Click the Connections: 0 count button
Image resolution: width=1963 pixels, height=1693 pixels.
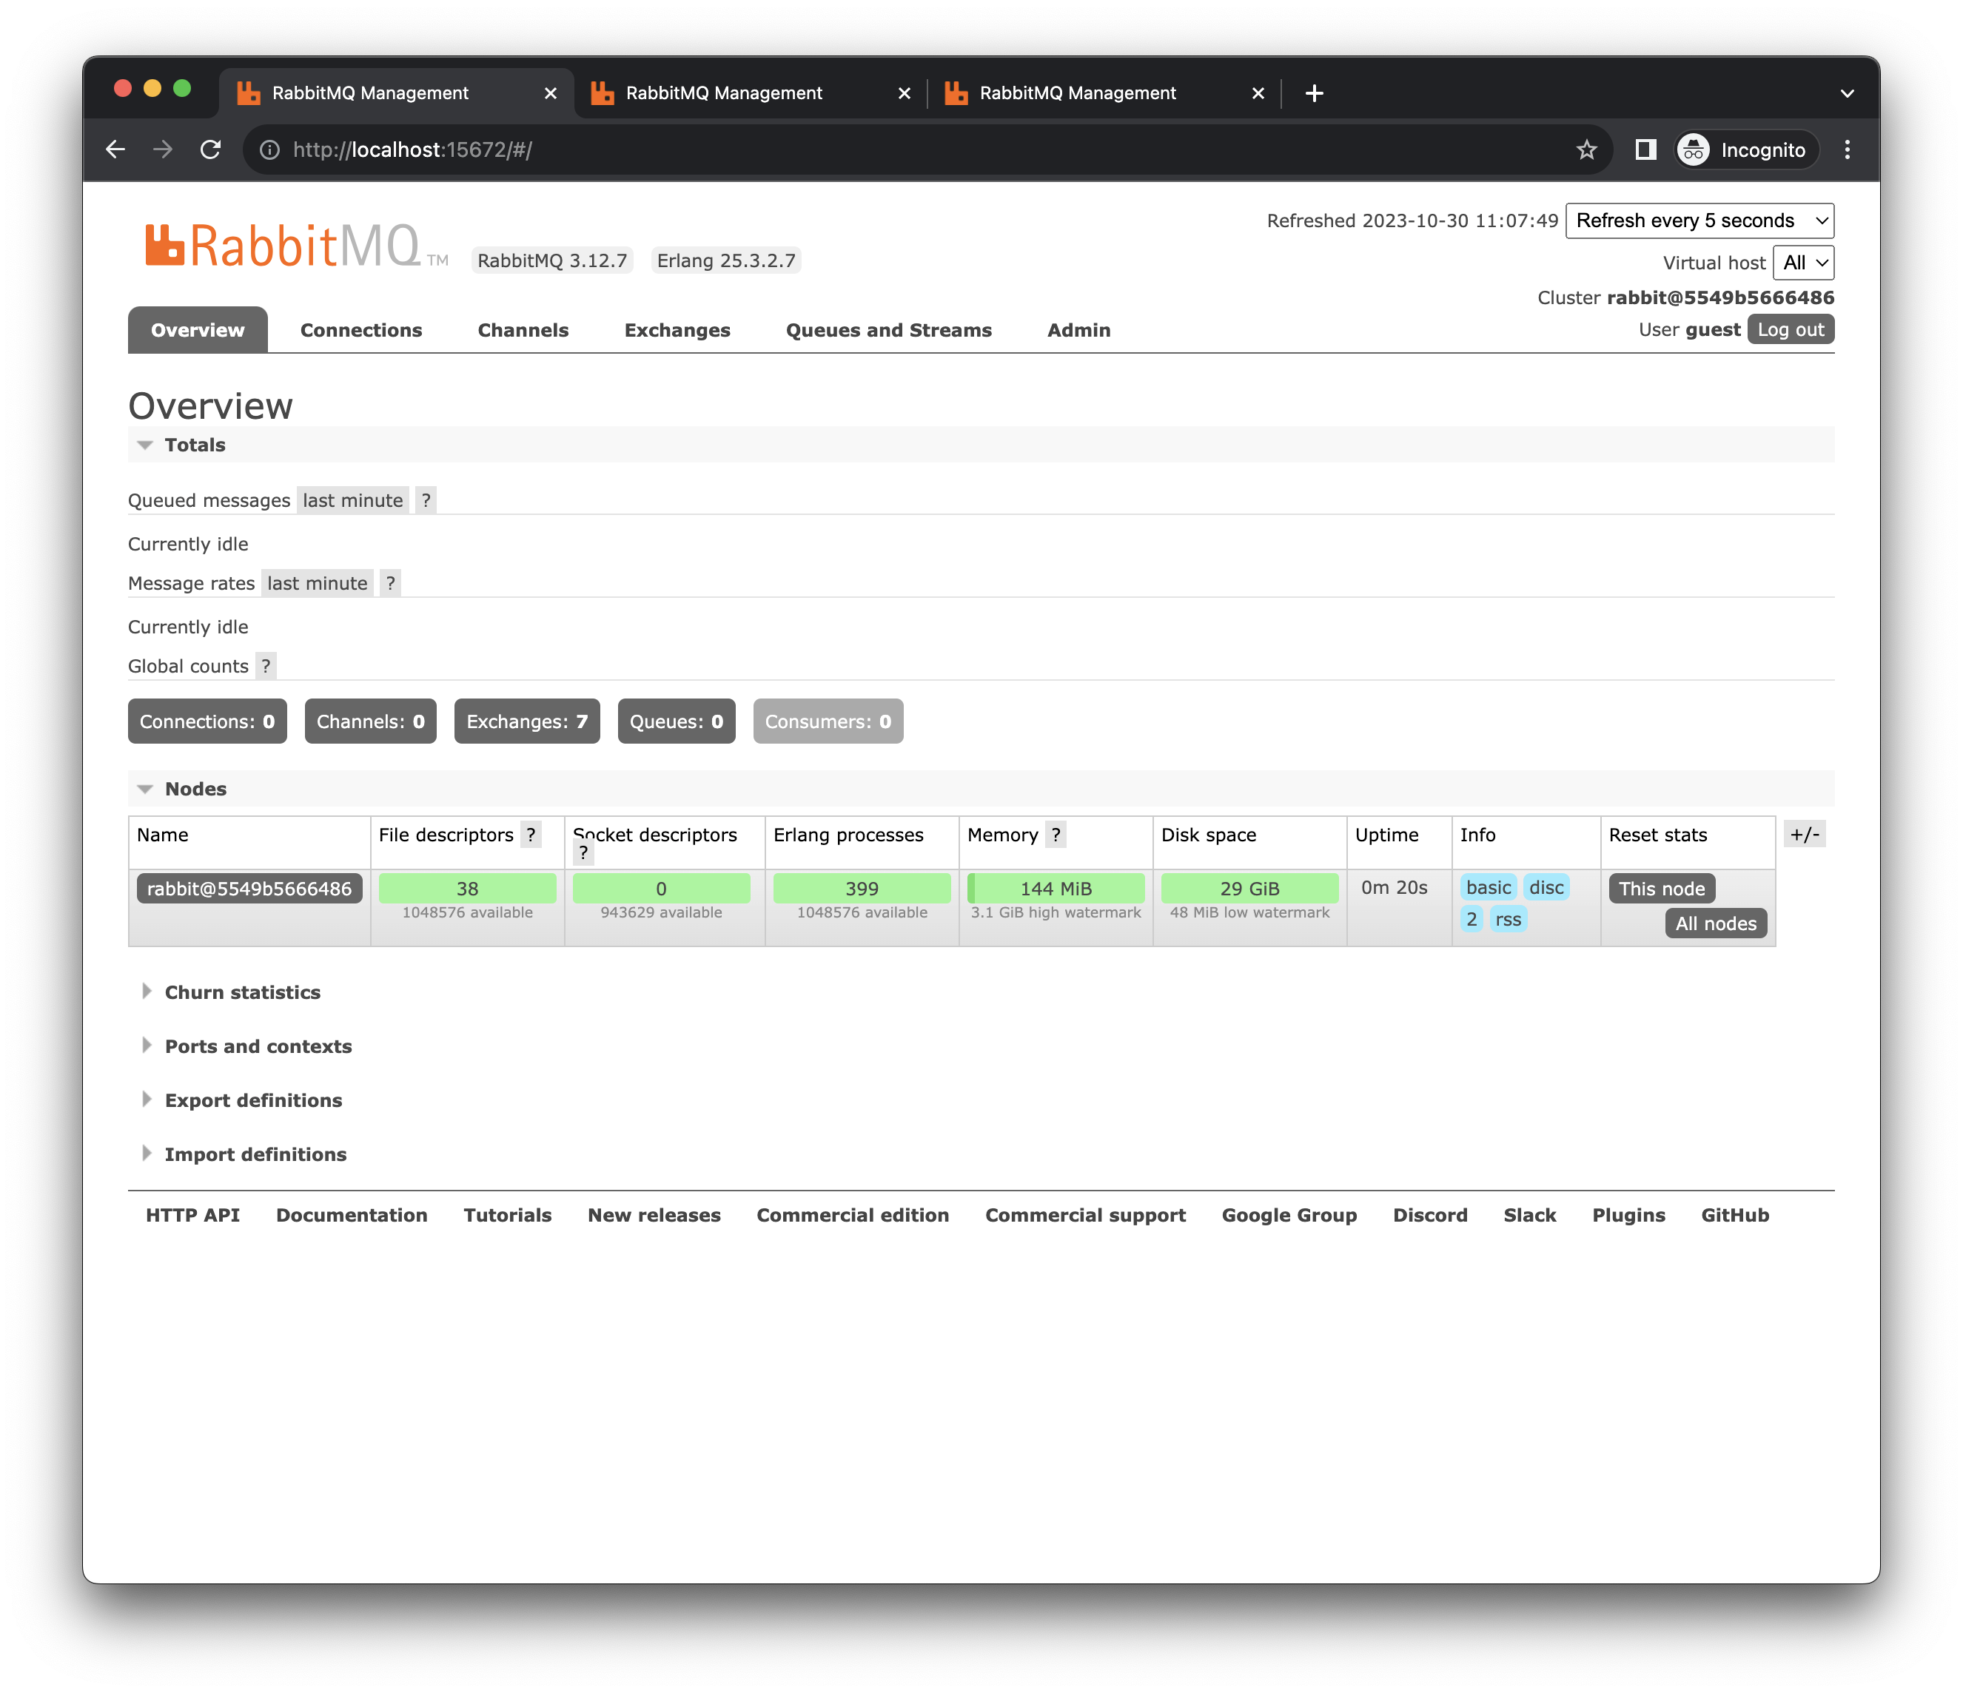(x=207, y=721)
